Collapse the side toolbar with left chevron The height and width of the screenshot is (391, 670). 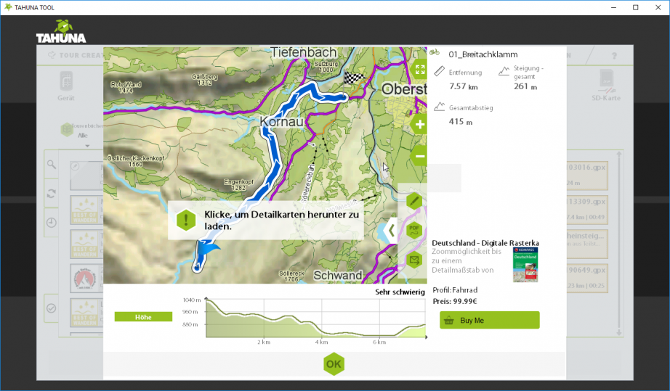point(392,231)
